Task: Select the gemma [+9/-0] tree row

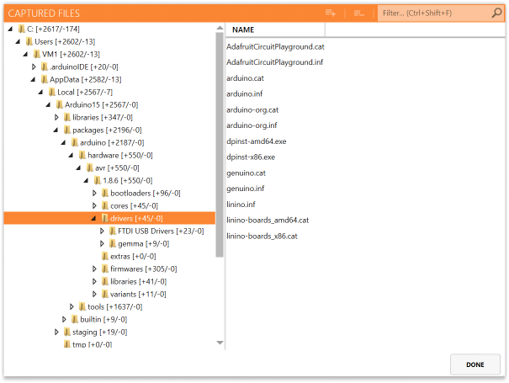Action: click(109, 243)
